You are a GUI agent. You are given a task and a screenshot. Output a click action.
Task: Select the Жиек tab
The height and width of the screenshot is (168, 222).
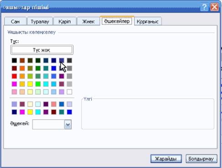pyautogui.click(x=88, y=21)
